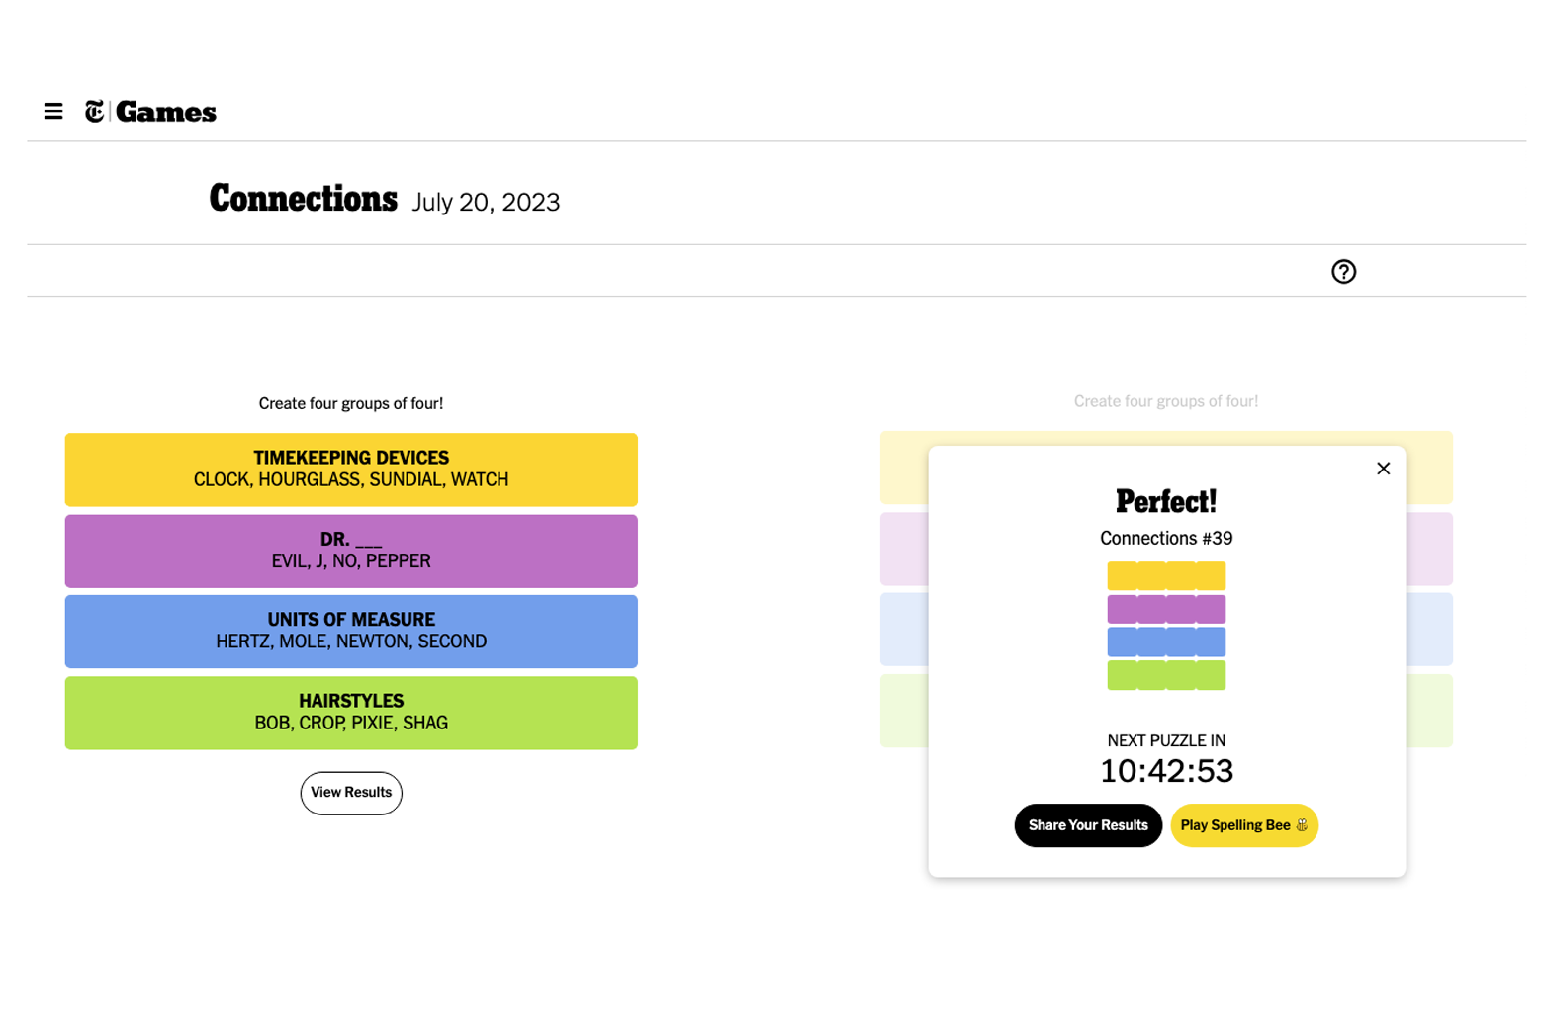Click the NYT logo icon

click(x=94, y=111)
